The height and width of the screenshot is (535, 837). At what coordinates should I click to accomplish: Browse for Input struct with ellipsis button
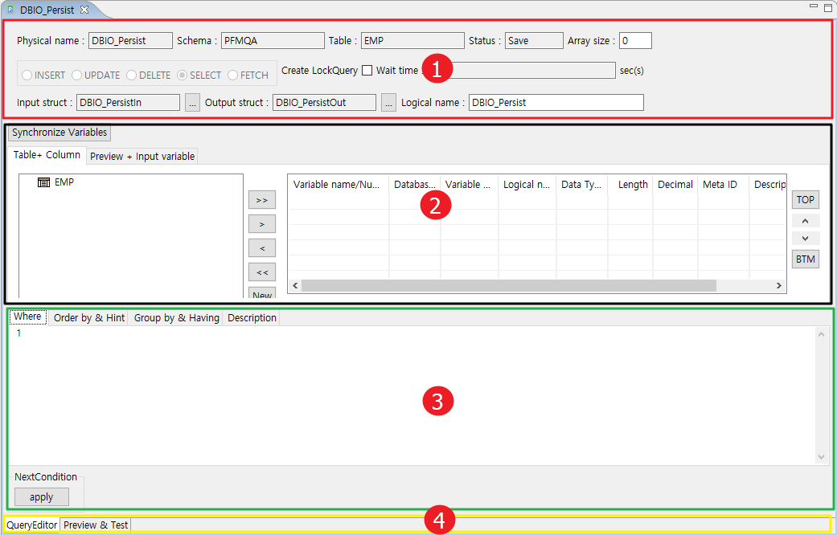[x=192, y=103]
